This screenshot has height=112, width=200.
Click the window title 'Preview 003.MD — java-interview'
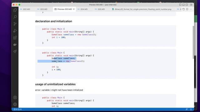coord(103,5)
